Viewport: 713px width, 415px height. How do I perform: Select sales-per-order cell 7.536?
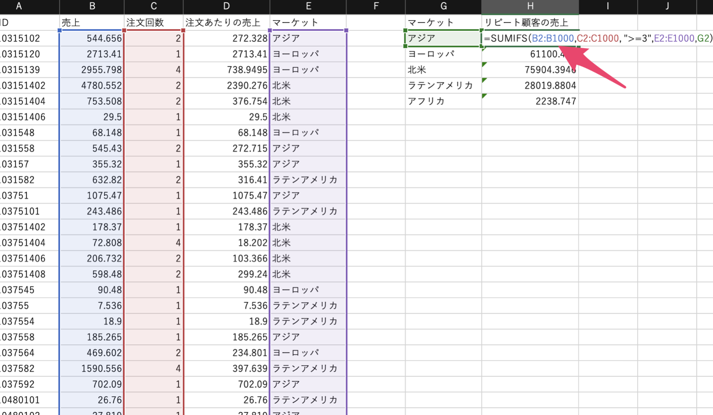(227, 306)
